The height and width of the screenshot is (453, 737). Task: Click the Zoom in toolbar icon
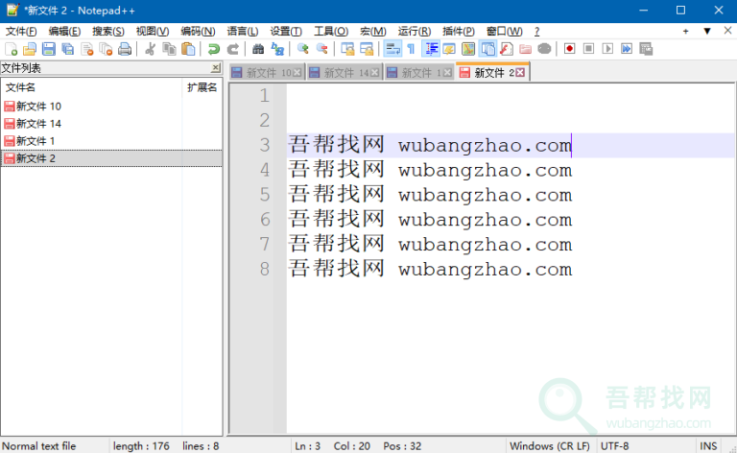tap(303, 49)
